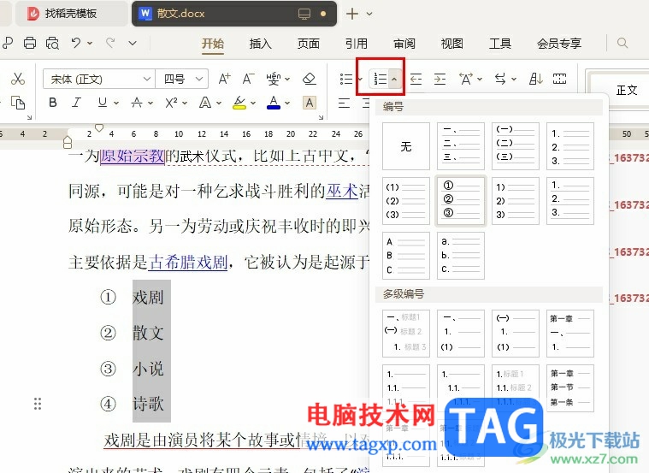
Task: Click the search magnifier icon
Action: pos(622,43)
